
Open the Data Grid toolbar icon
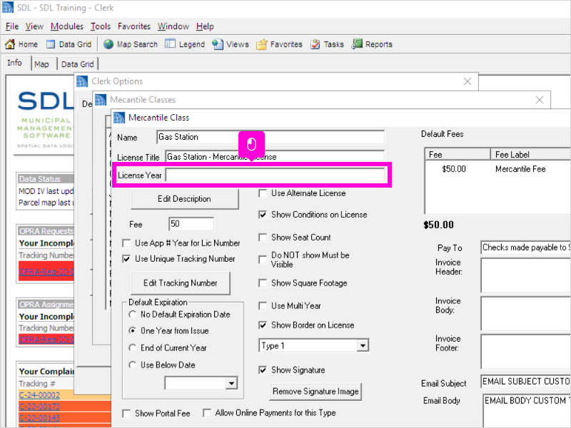[x=51, y=44]
